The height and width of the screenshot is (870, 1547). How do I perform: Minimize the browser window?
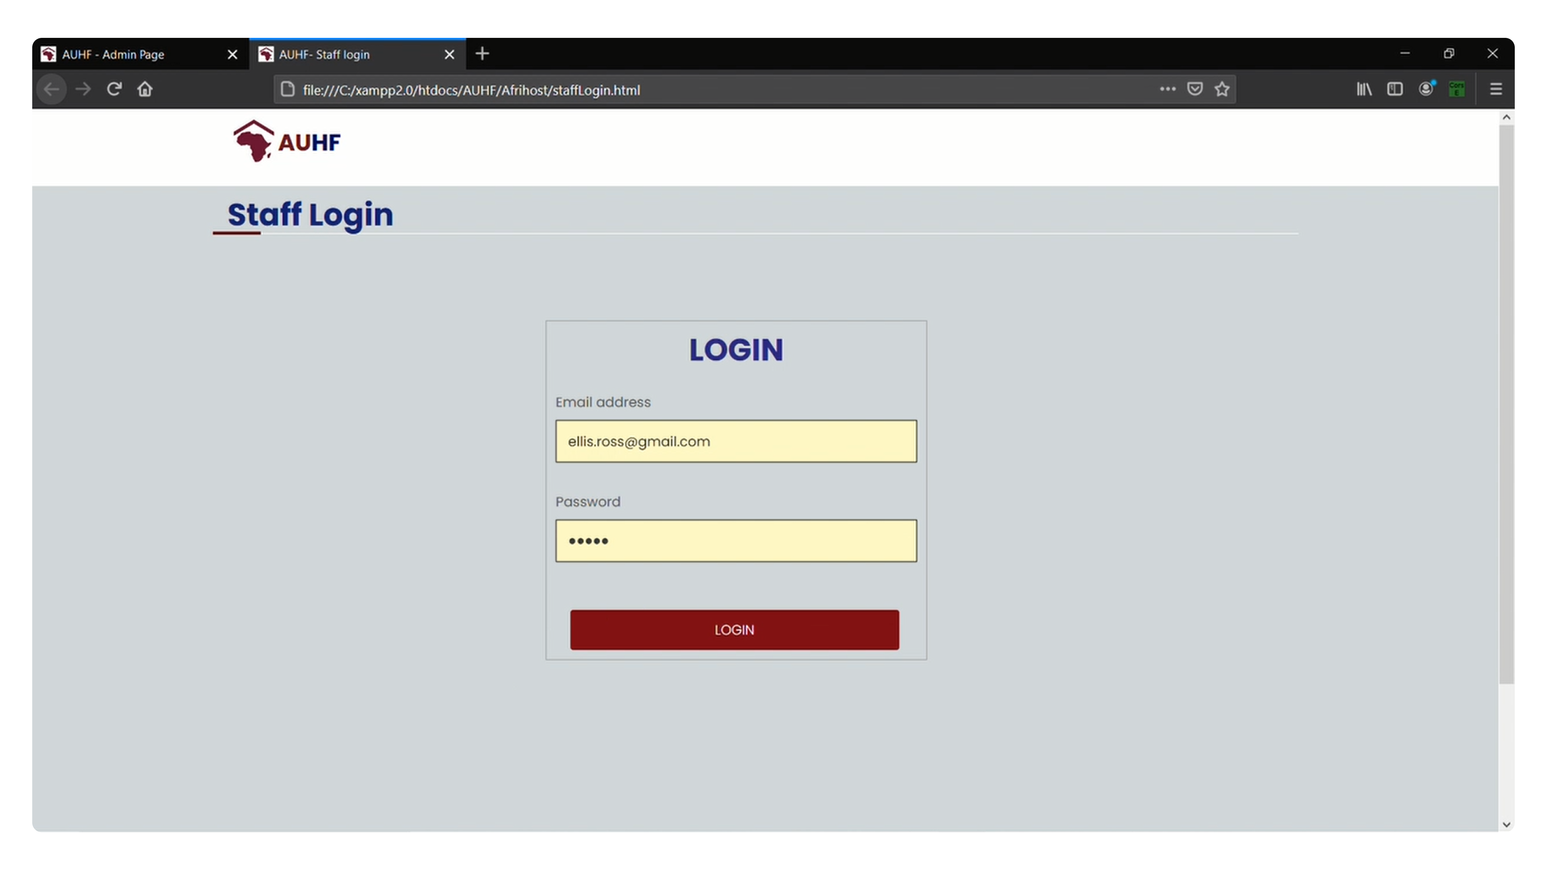click(x=1405, y=54)
